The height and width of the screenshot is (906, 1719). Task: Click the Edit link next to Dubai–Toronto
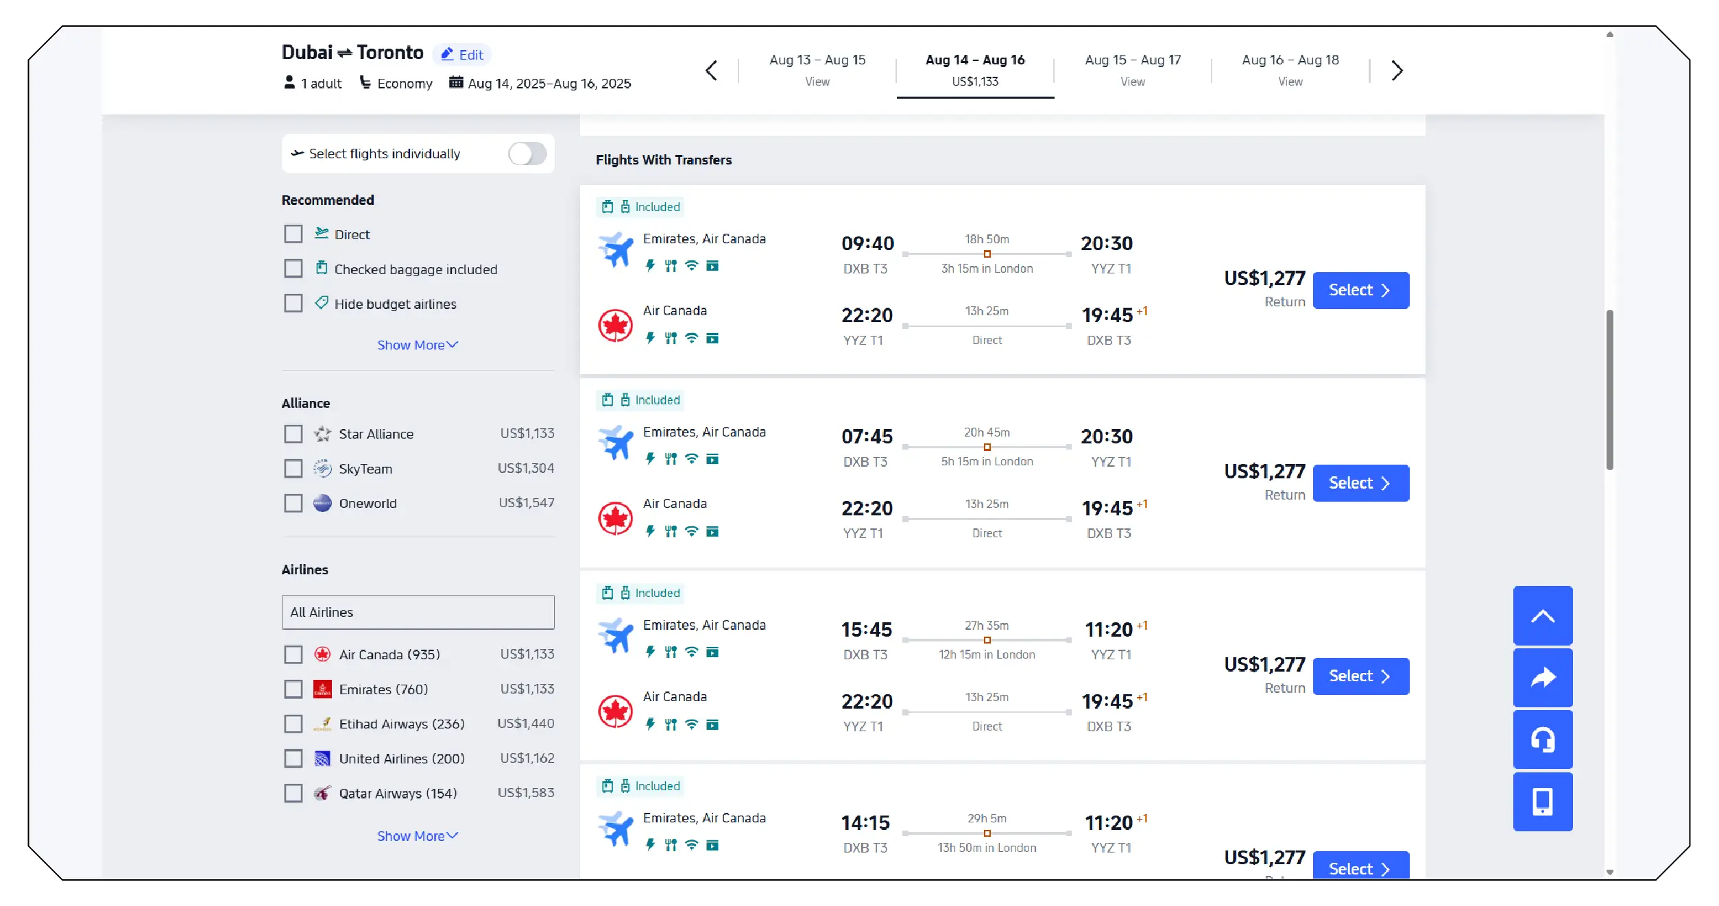pos(462,53)
